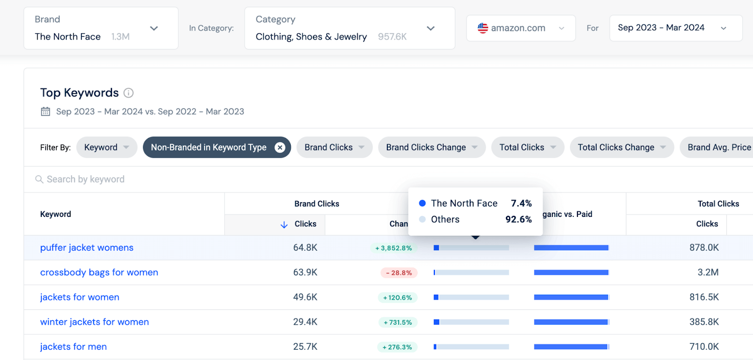The image size is (753, 360).
Task: Click the sort arrow on Brand Clicks column
Action: pos(284,224)
